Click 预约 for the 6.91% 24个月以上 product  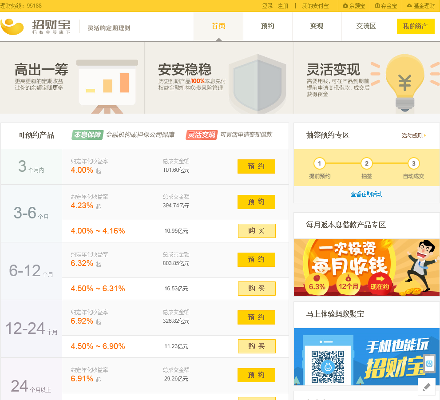click(x=256, y=375)
